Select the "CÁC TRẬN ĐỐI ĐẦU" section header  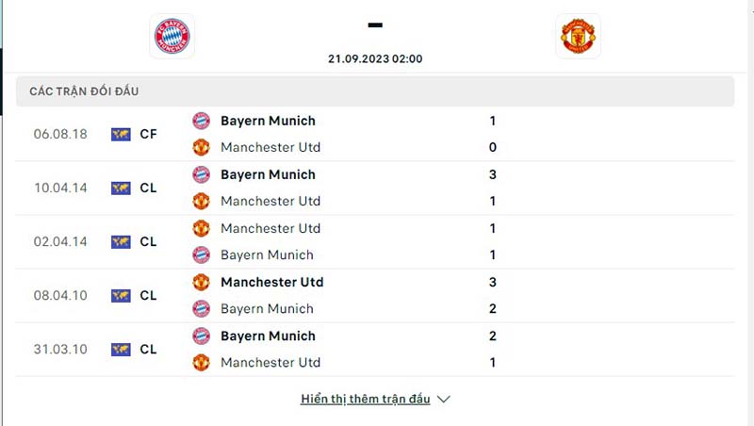90,91
